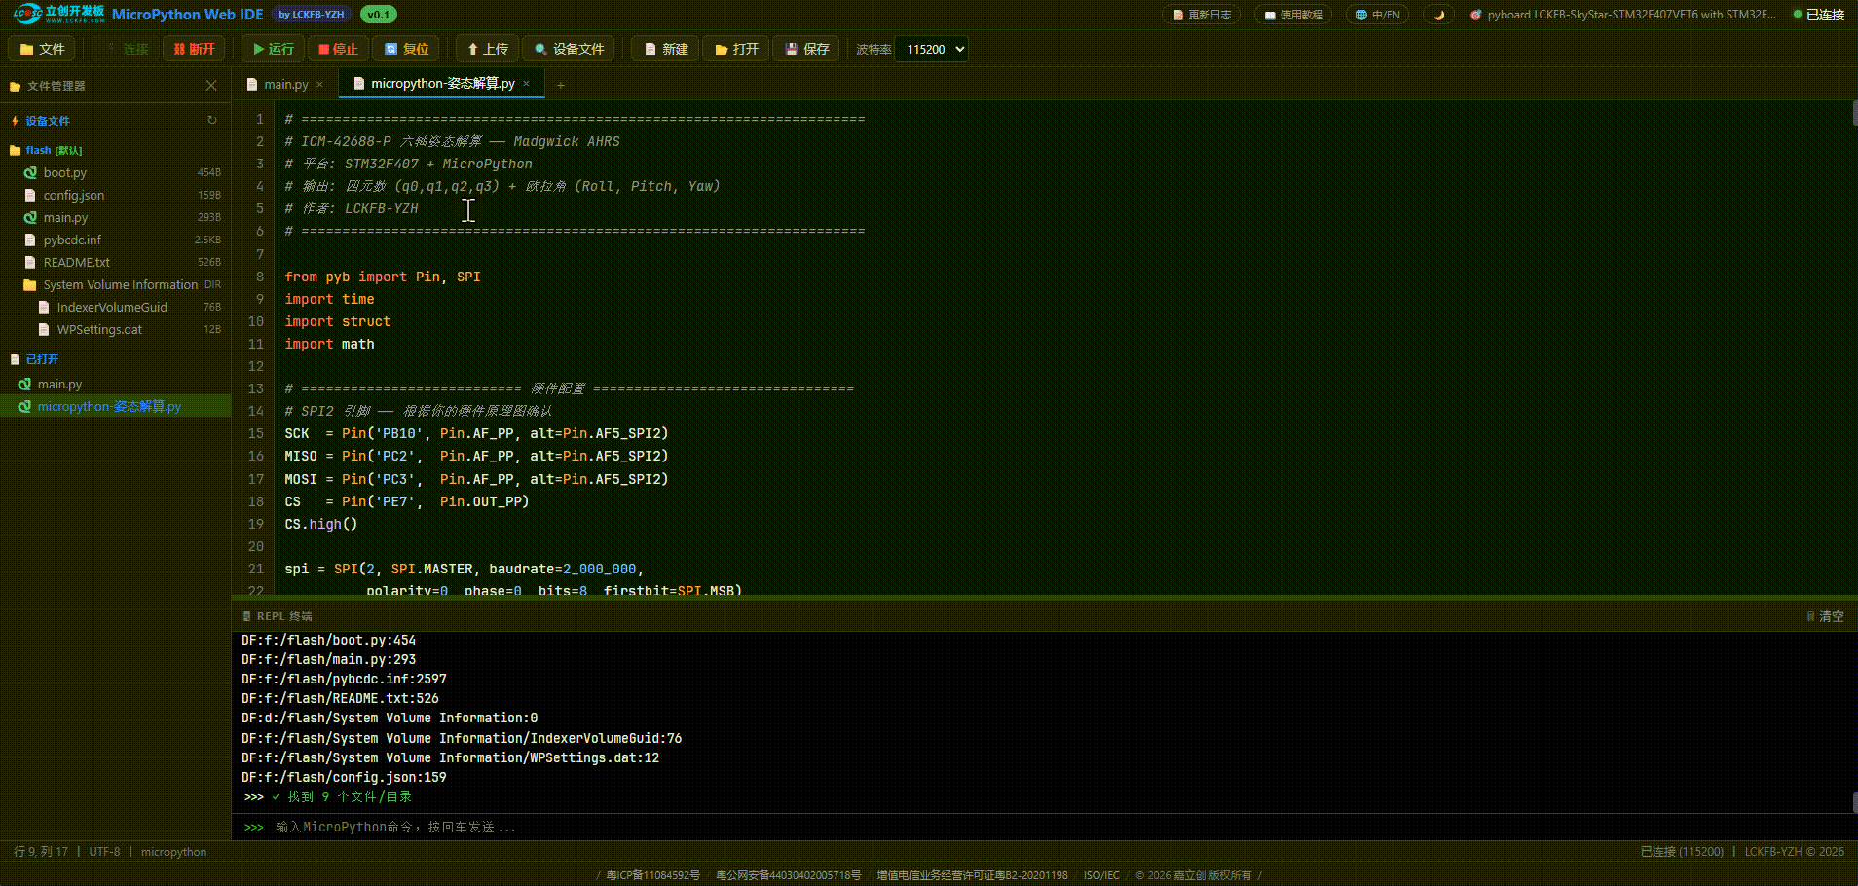Toggle dark mode moon button
Image resolution: width=1858 pixels, height=886 pixels.
[1438, 15]
